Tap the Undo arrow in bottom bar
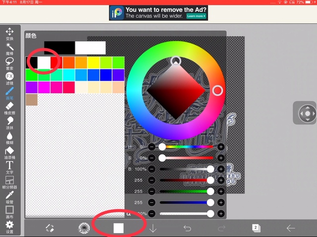This screenshot has height=237, width=317. [187, 228]
